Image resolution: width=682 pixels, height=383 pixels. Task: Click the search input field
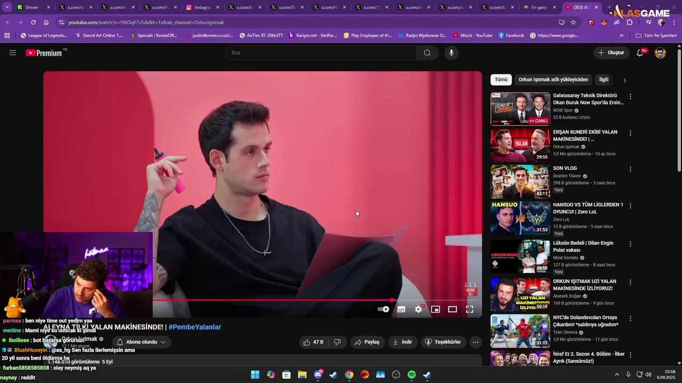point(321,53)
